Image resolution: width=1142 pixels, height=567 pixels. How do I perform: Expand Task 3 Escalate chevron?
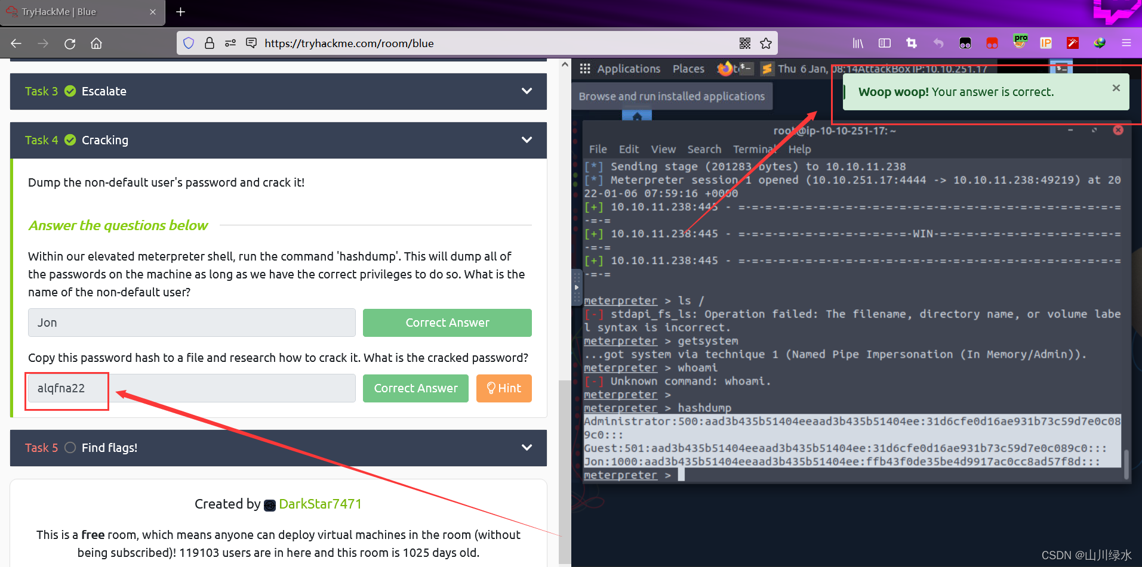tap(527, 91)
